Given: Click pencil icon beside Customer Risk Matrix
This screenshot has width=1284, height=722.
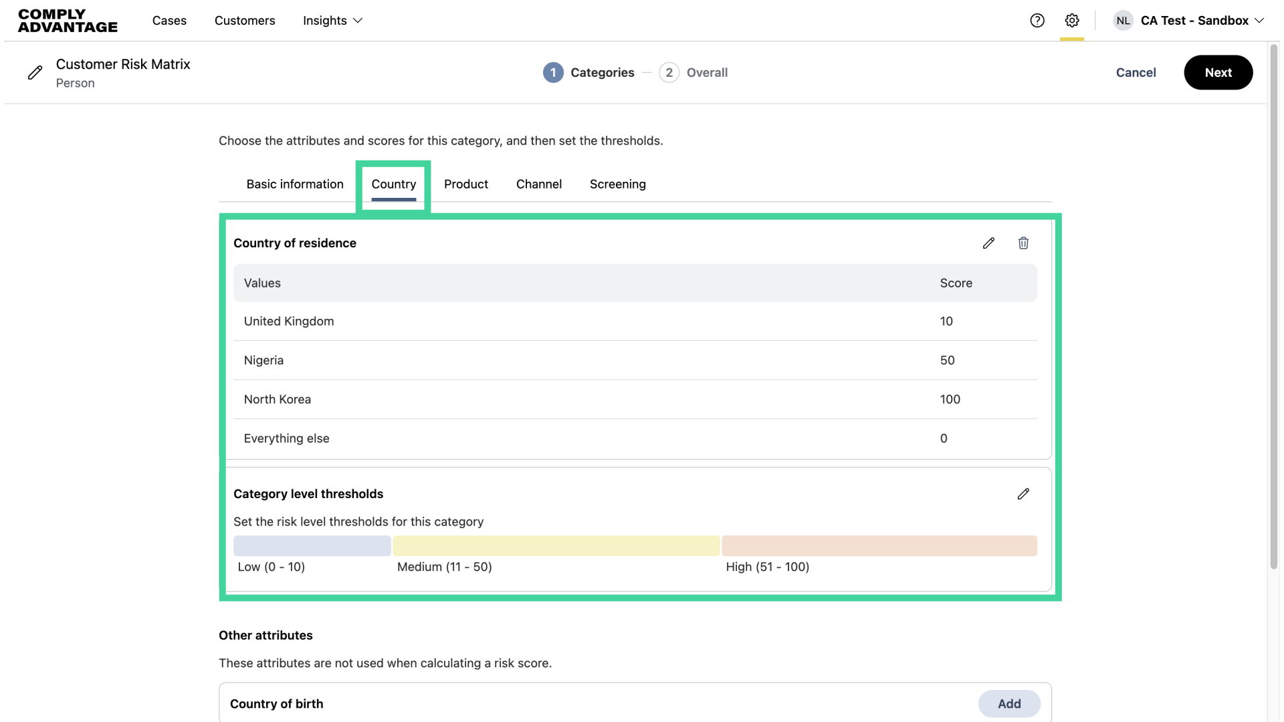Looking at the screenshot, I should (35, 72).
